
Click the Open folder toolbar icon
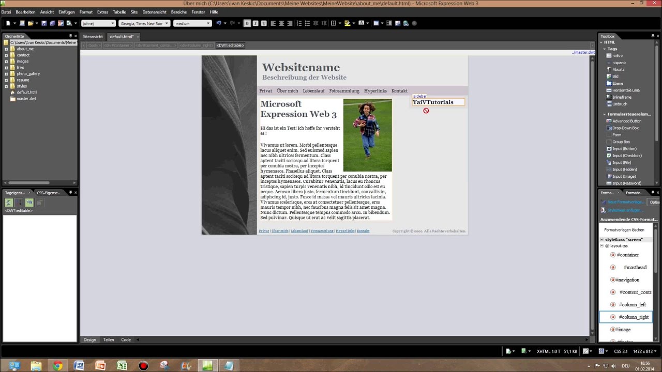pos(31,23)
